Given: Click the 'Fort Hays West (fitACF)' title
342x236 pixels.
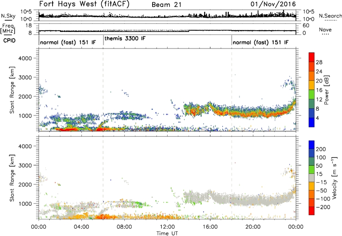Looking at the screenshot, I should 84,4.
